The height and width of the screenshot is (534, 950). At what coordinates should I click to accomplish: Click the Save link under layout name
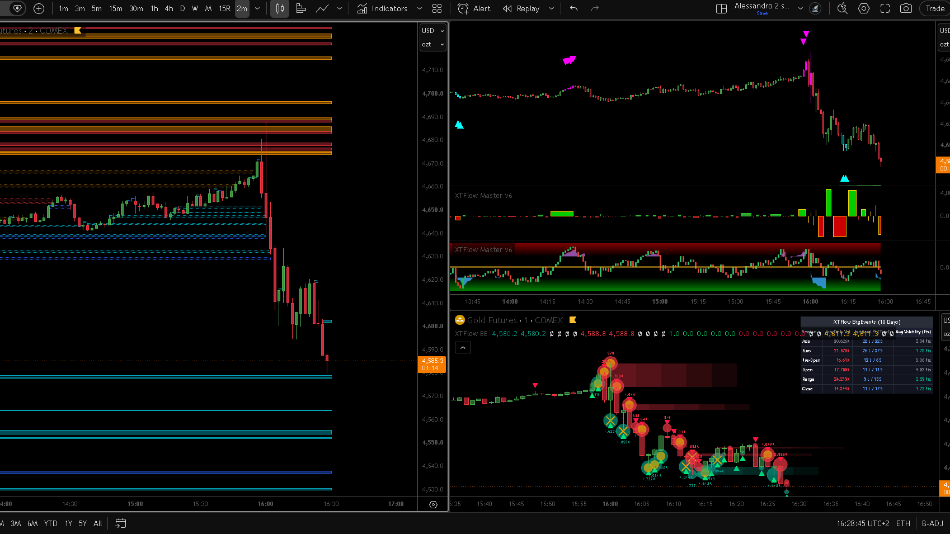(x=762, y=13)
